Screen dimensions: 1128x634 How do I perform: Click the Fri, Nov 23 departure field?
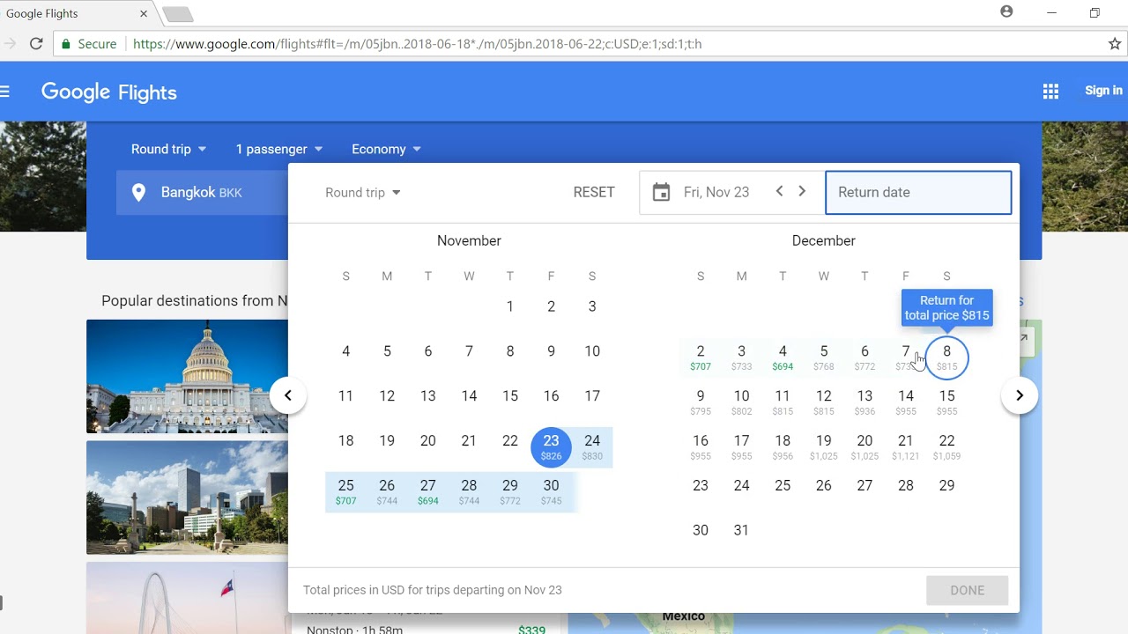tap(716, 192)
